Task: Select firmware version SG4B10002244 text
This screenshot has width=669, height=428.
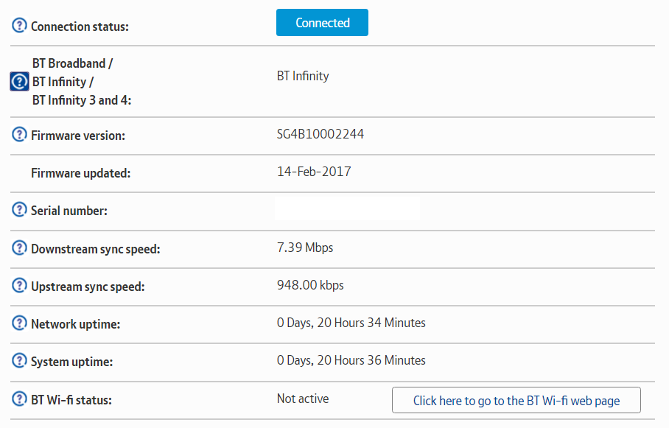Action: 321,134
